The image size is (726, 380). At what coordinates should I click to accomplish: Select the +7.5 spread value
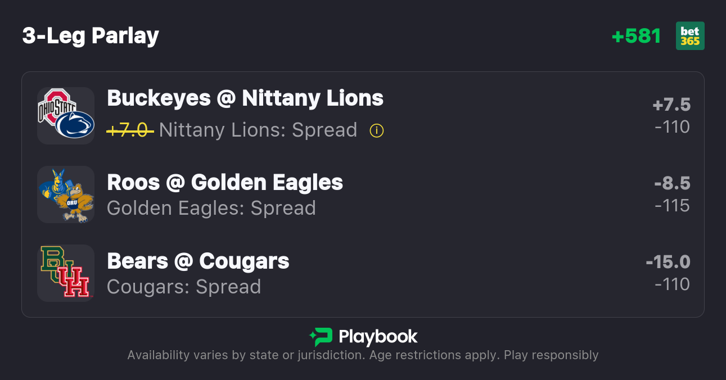pyautogui.click(x=671, y=105)
